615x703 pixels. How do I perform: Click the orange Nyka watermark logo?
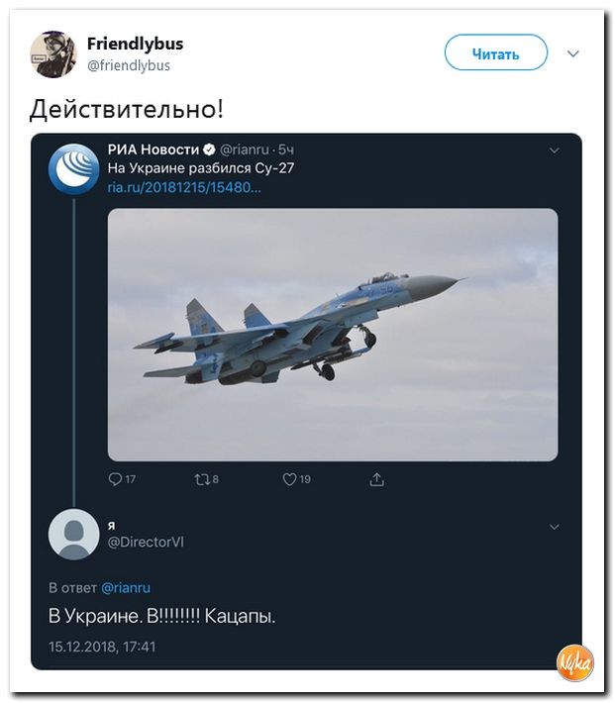pos(574,662)
